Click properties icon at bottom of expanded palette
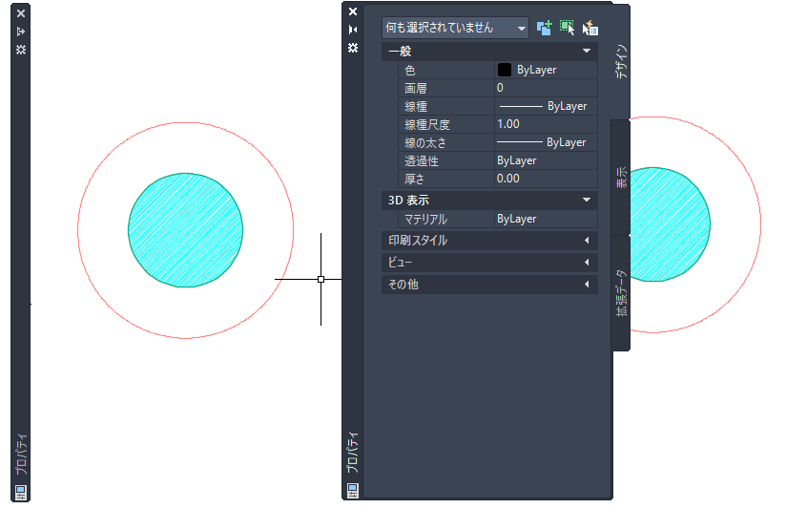The width and height of the screenshot is (786, 509). 353,490
